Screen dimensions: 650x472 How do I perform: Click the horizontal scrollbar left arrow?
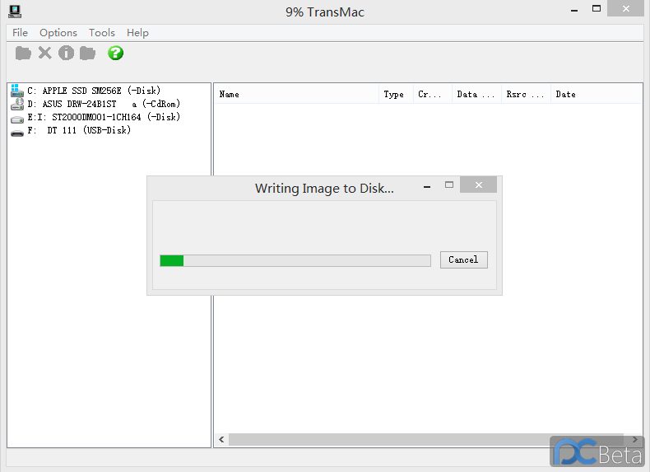click(x=221, y=439)
